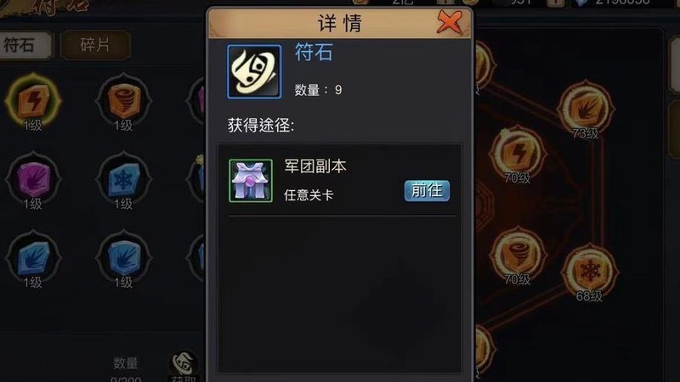Viewport: 680px width, 382px height.
Task: Click the 军团副本 dungeon gate icon
Action: click(x=251, y=181)
